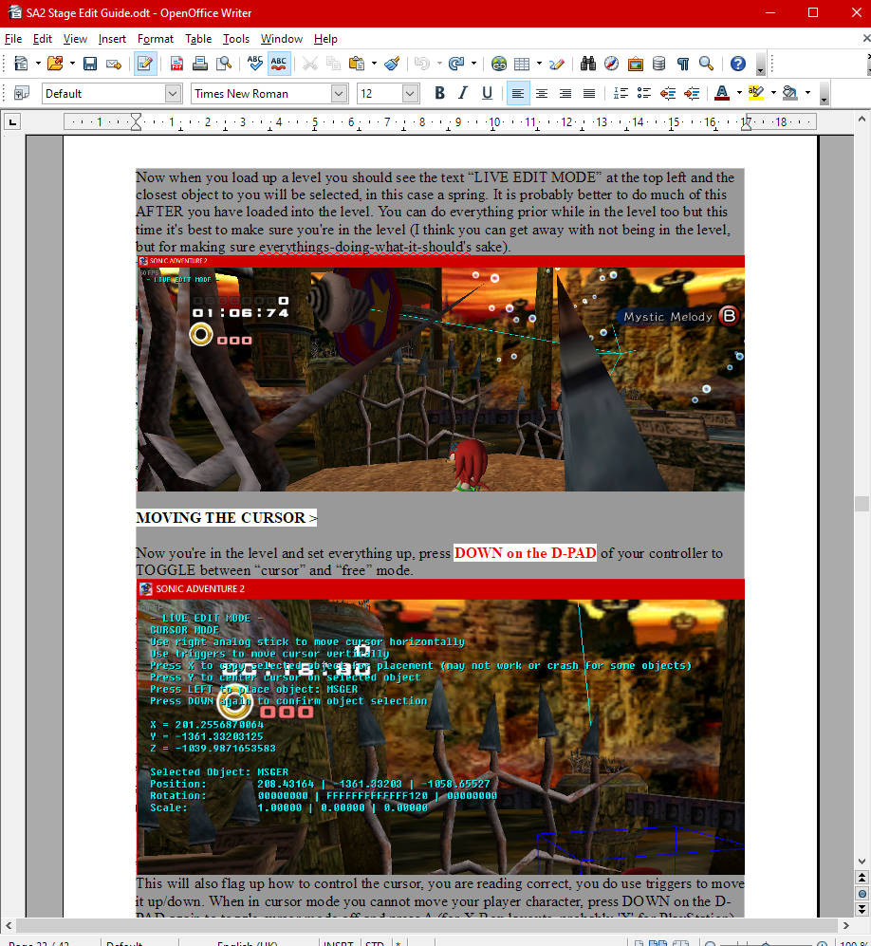This screenshot has width=871, height=946.
Task: Open the Table menu
Action: 196,39
